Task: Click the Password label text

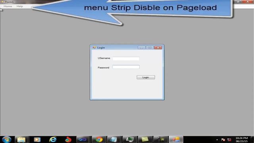Action: pos(104,68)
